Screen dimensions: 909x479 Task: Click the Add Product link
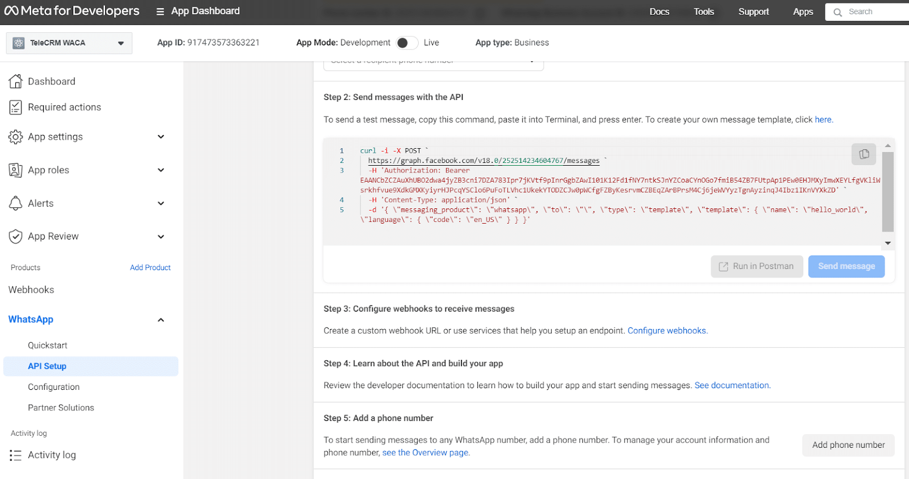(150, 268)
